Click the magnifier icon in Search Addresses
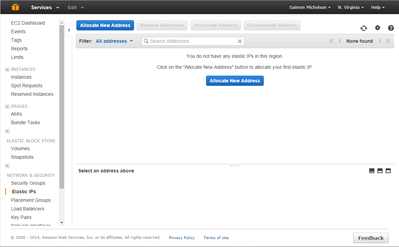This screenshot has width=399, height=247. [x=146, y=41]
